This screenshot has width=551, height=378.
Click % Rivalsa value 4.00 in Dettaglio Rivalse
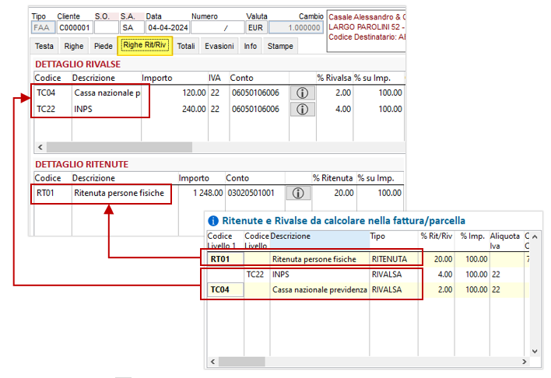tap(343, 109)
